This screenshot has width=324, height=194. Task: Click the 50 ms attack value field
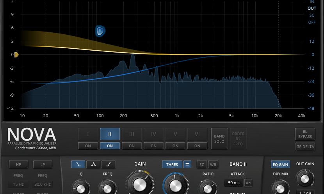pyautogui.click(x=233, y=183)
